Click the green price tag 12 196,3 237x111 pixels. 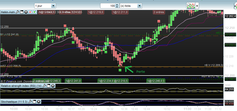pos(230,79)
